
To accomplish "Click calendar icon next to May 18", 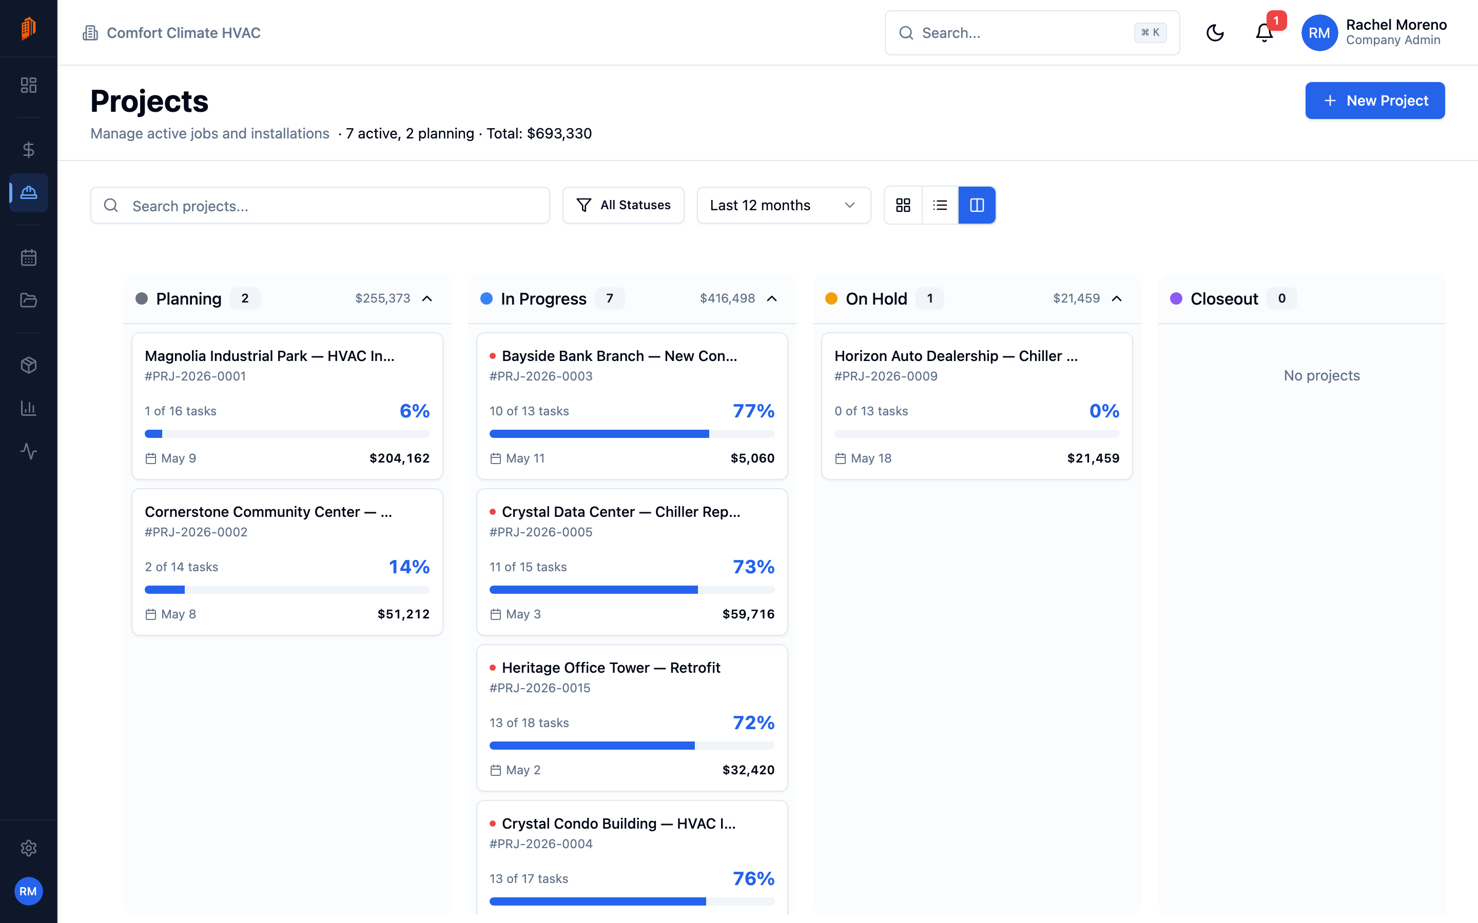I will point(841,458).
